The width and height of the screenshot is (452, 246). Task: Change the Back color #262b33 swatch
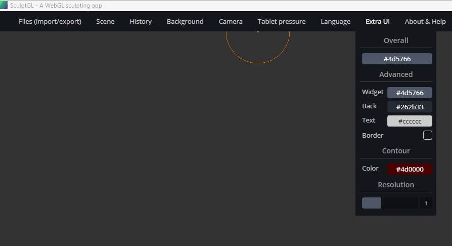point(410,107)
